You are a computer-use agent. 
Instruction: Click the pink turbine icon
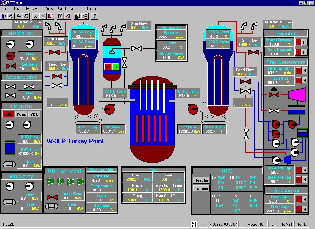coord(297,95)
